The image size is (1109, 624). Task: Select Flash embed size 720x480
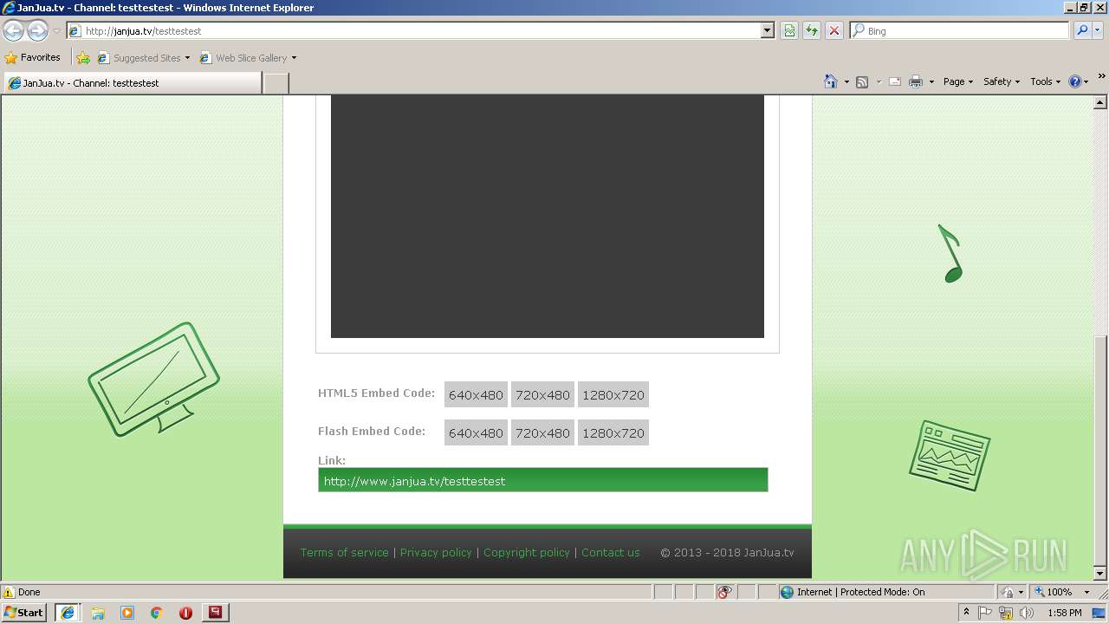coord(542,432)
